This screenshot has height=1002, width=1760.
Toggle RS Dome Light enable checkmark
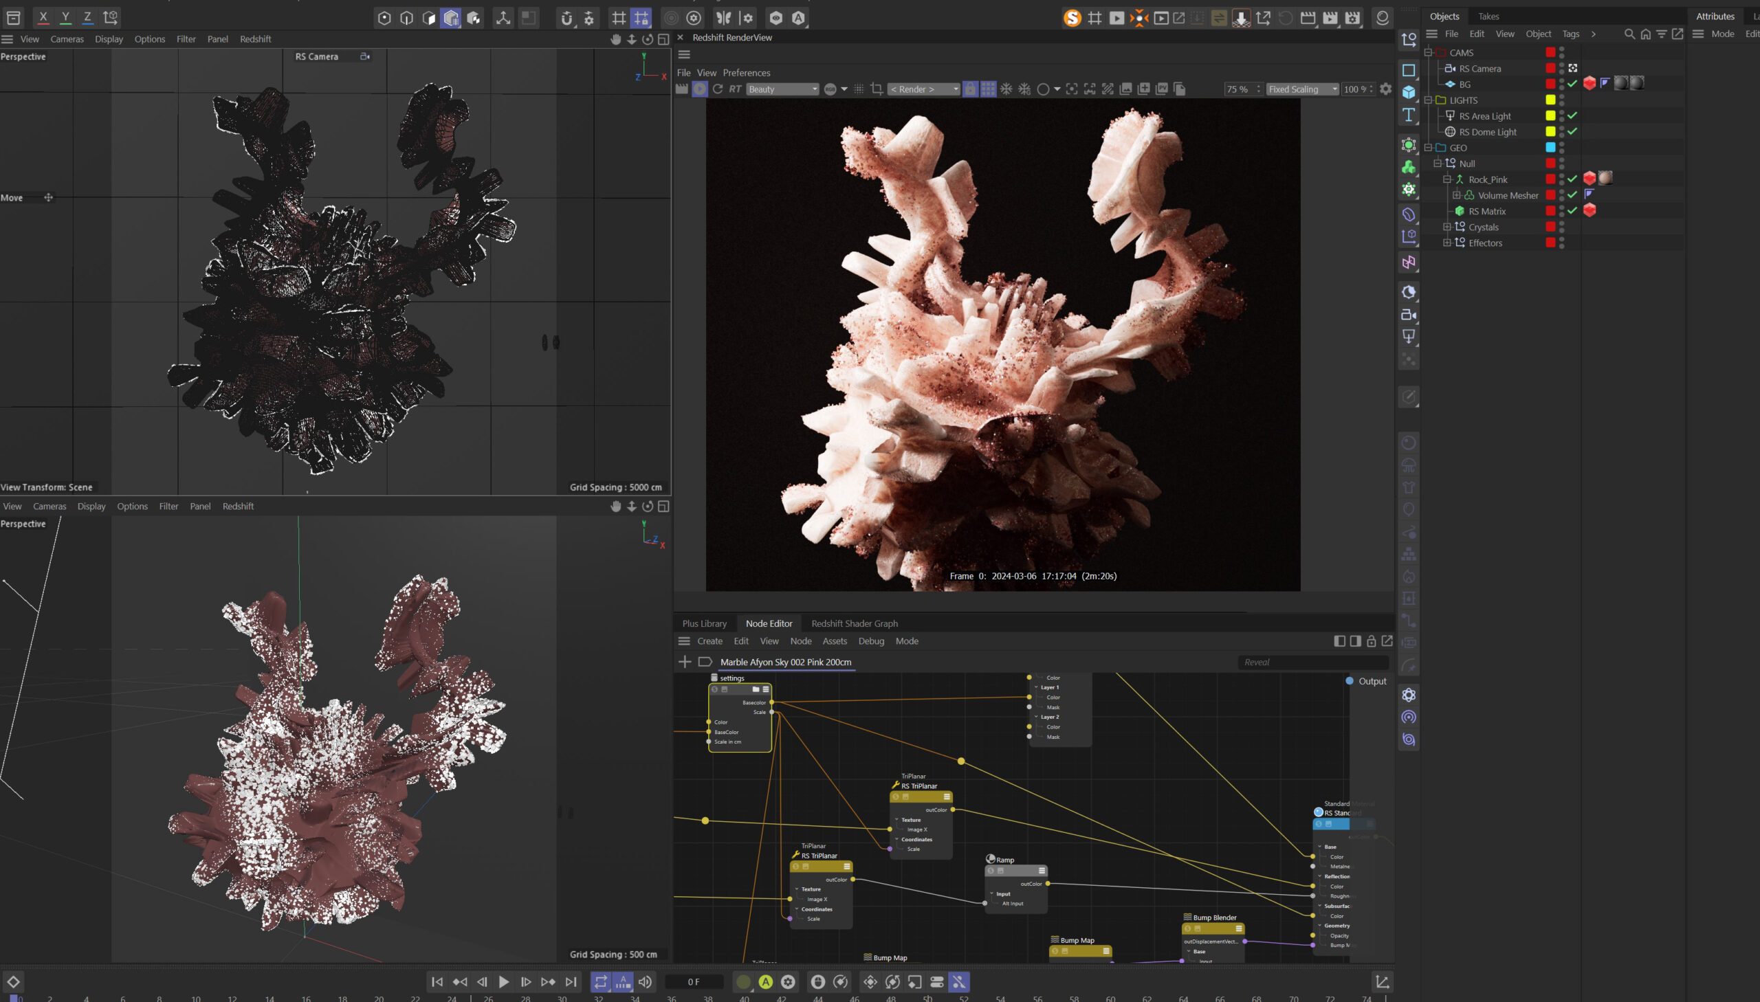[1572, 131]
